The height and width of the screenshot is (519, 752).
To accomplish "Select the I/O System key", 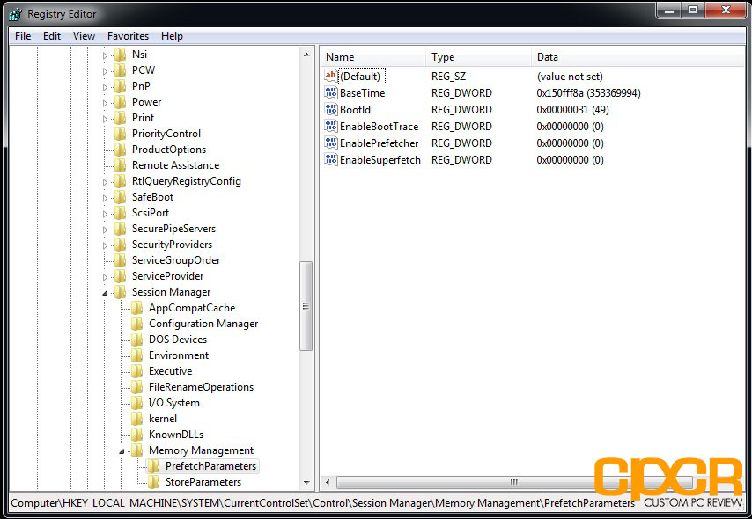I will (174, 403).
